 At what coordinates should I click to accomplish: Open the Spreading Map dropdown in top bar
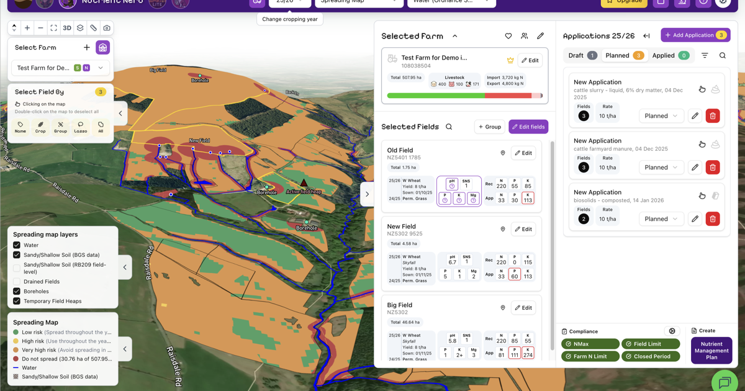359,2
